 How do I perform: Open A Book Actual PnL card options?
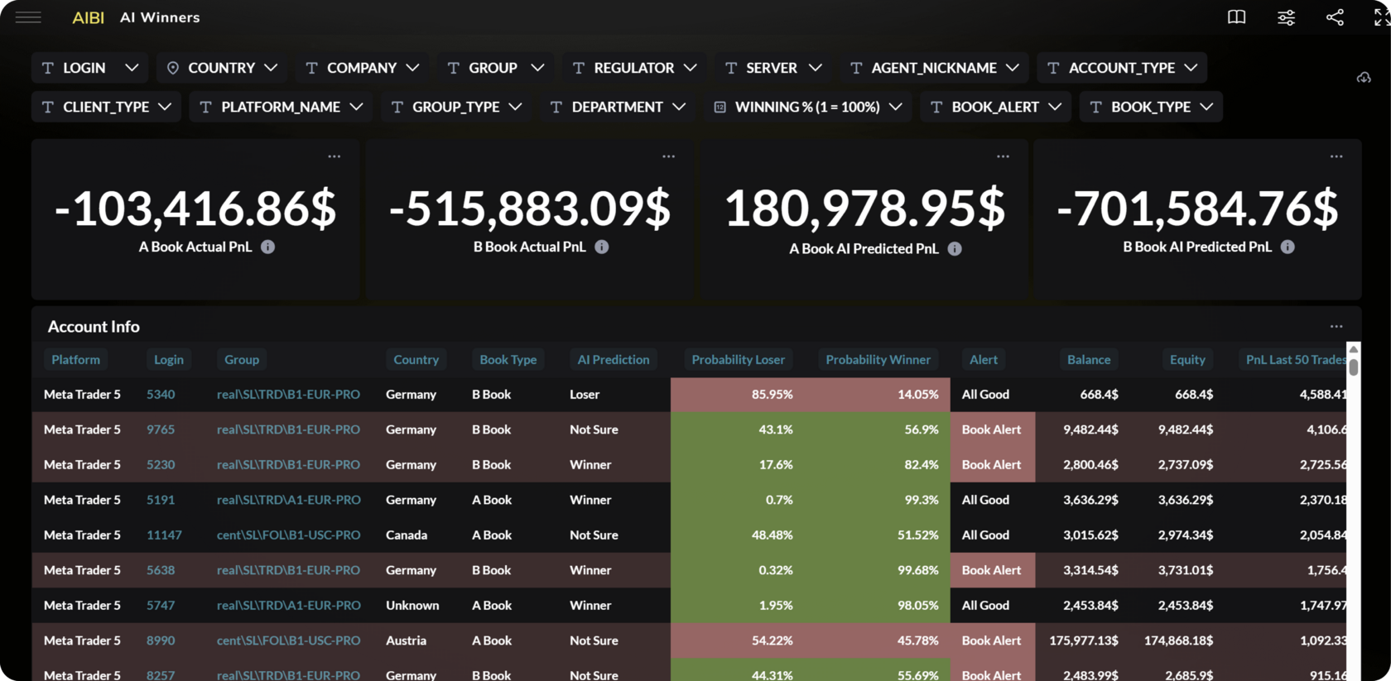[335, 156]
